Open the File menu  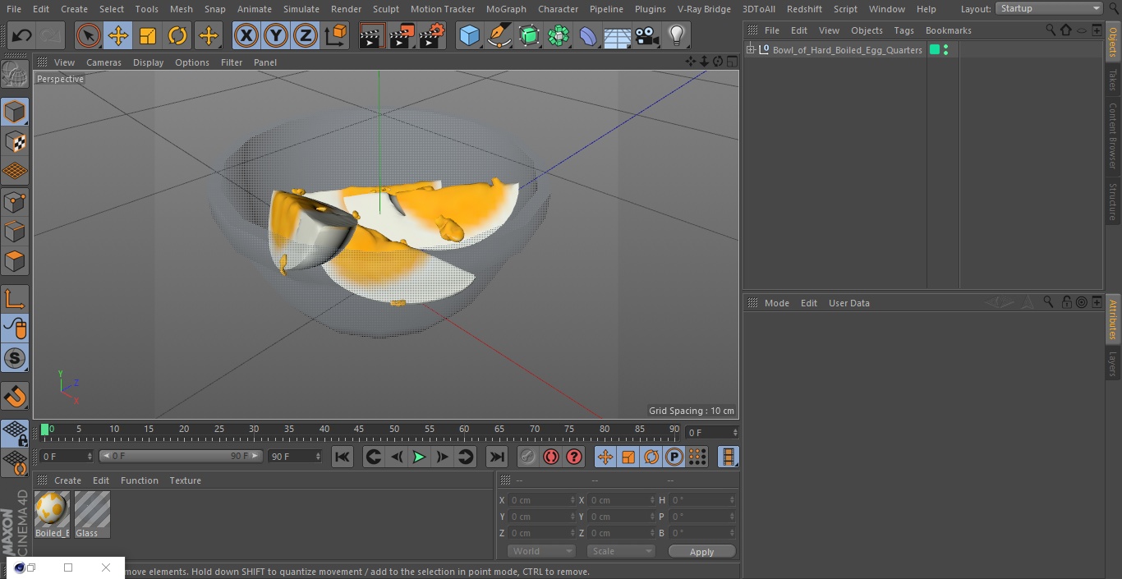[14, 9]
